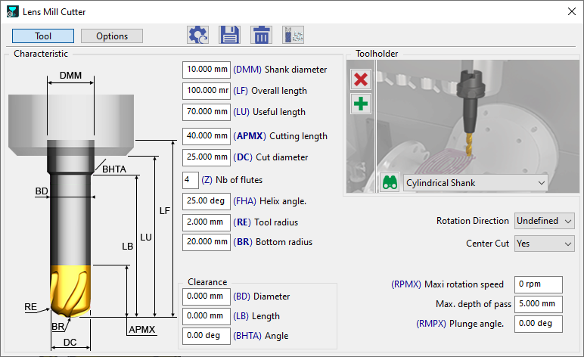Screen dimensions: 584x357
Task: Remove toolholder with red X icon
Action: point(361,79)
